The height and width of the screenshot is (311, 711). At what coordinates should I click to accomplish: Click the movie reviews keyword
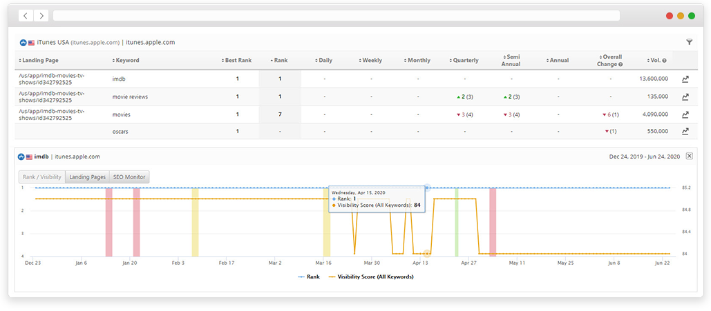(x=130, y=97)
